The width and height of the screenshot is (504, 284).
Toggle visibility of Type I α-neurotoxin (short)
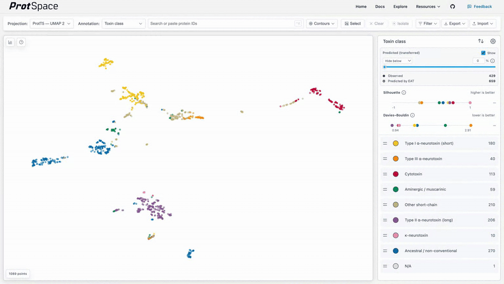[x=396, y=143]
